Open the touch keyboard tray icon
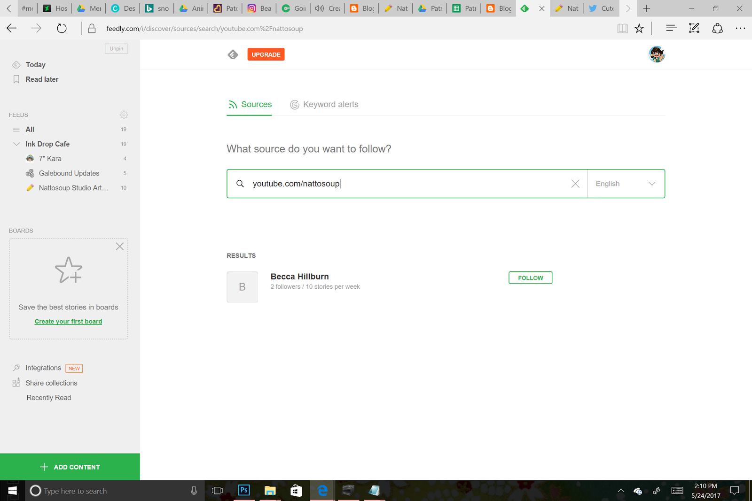This screenshot has height=501, width=752. point(677,491)
